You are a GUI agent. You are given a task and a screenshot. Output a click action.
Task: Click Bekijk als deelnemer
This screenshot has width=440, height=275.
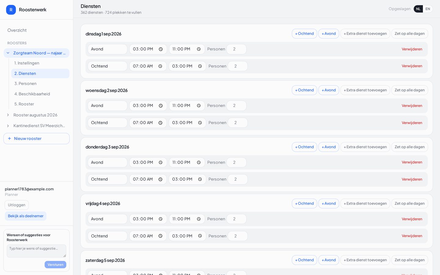coord(26,216)
